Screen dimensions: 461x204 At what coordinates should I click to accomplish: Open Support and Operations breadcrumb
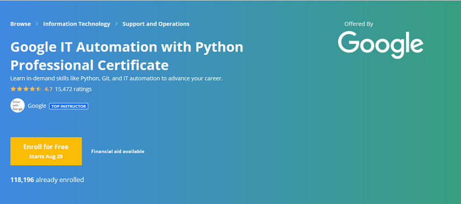(156, 24)
